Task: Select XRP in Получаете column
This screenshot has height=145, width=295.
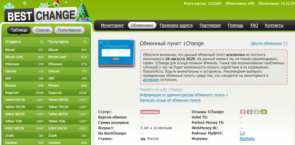Action: pyautogui.click(x=68, y=78)
